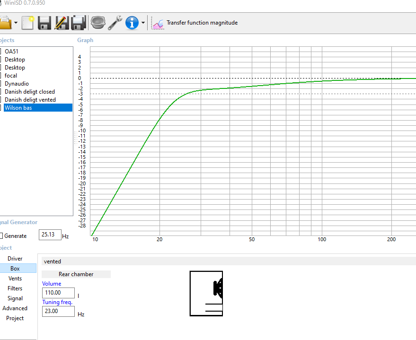Click the save-as floppy with pencil icon
This screenshot has height=340, width=416.
coord(62,23)
